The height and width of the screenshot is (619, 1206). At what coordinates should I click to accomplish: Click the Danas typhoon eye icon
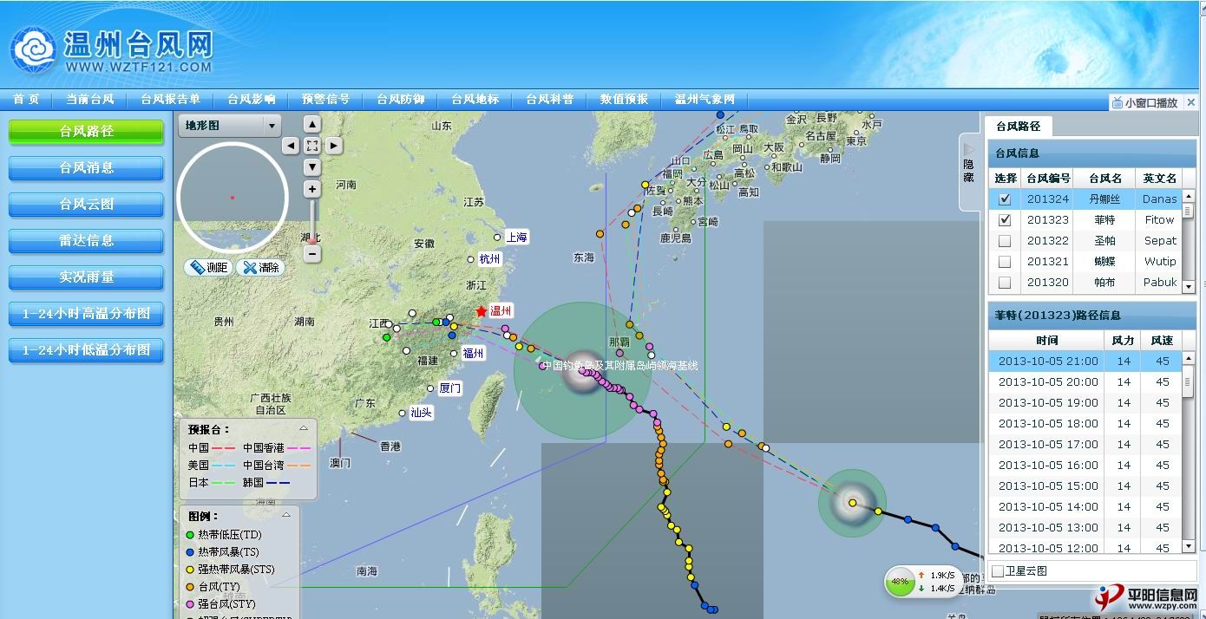(x=852, y=503)
